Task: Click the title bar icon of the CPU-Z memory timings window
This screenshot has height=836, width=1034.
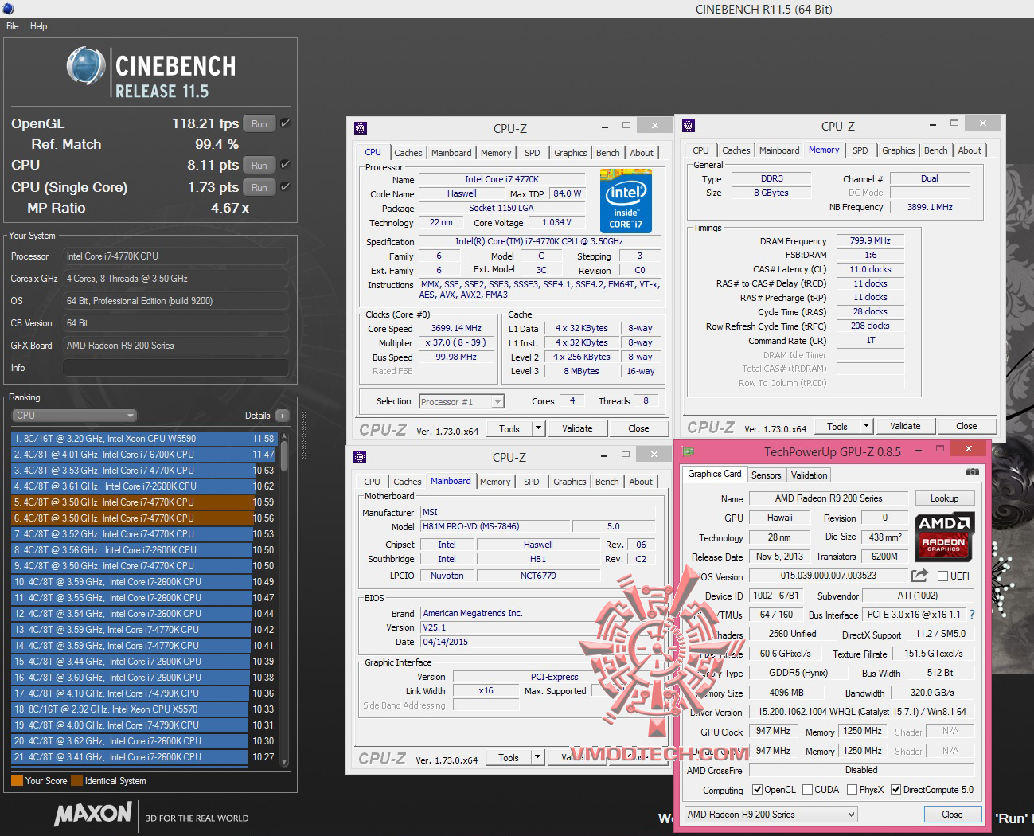Action: 689,126
